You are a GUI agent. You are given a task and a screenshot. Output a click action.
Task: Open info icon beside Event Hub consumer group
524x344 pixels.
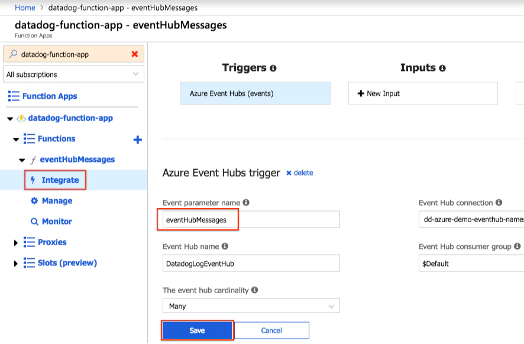point(517,246)
